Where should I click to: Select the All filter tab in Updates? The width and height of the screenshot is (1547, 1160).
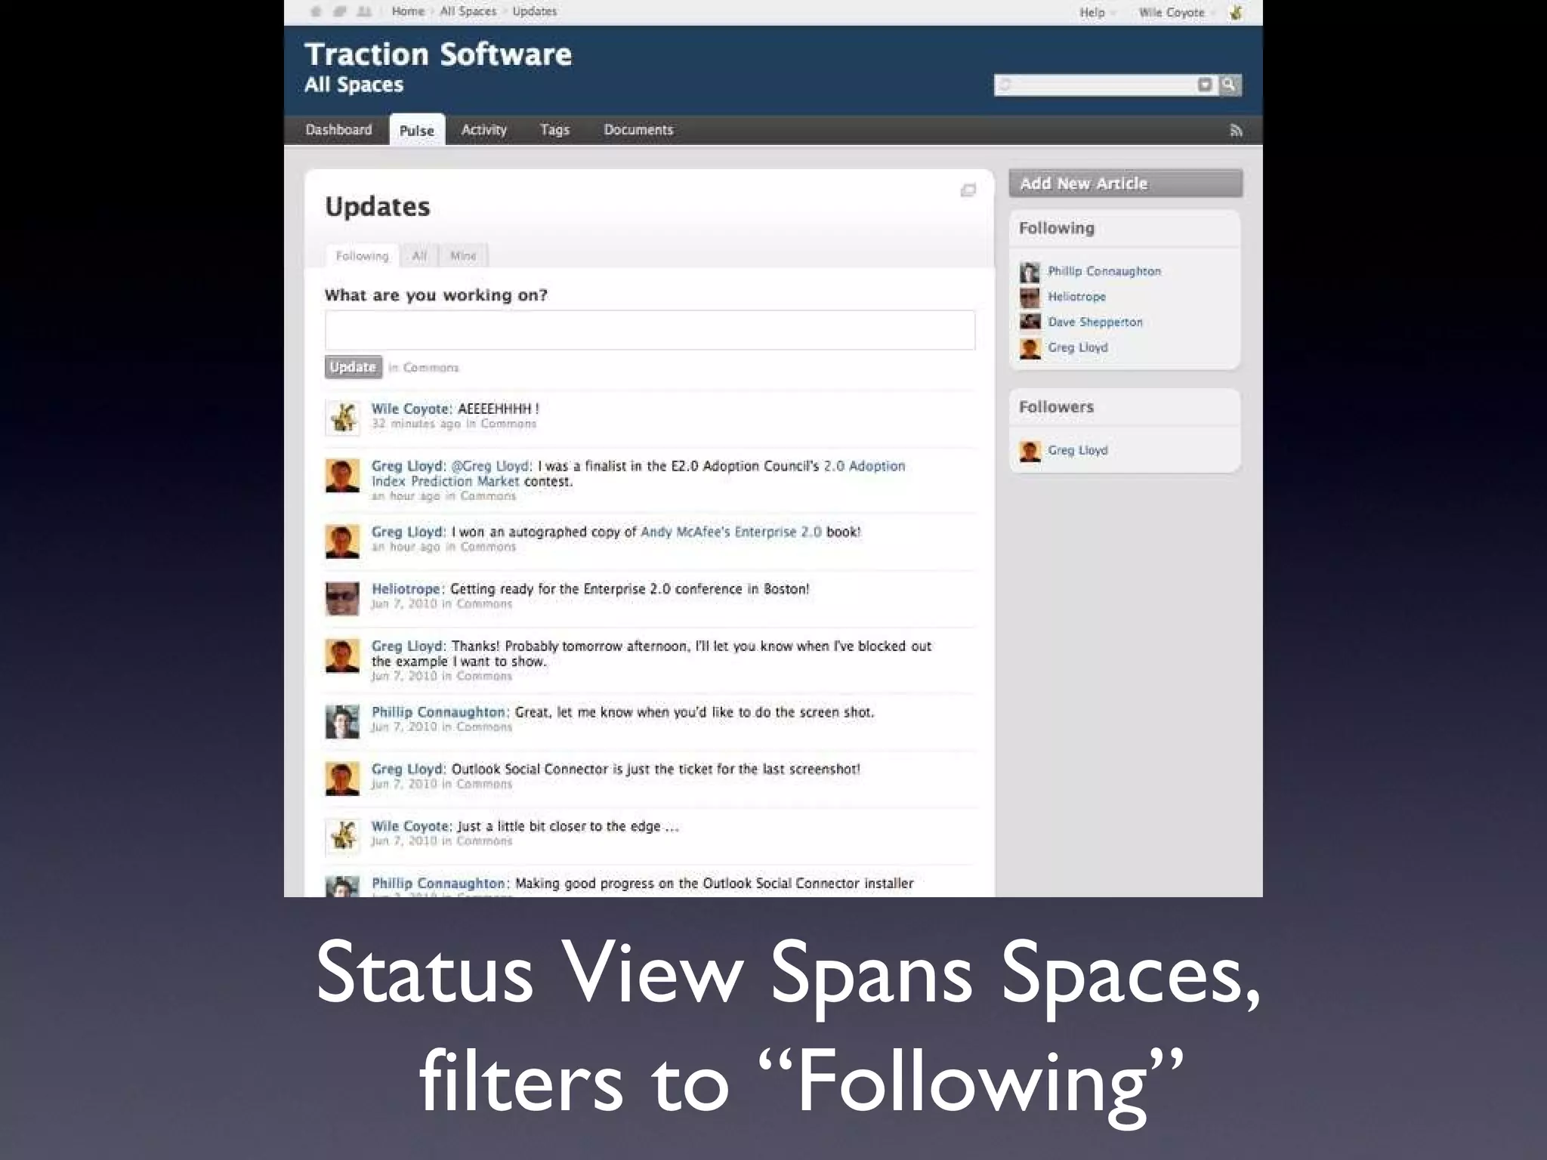click(419, 256)
